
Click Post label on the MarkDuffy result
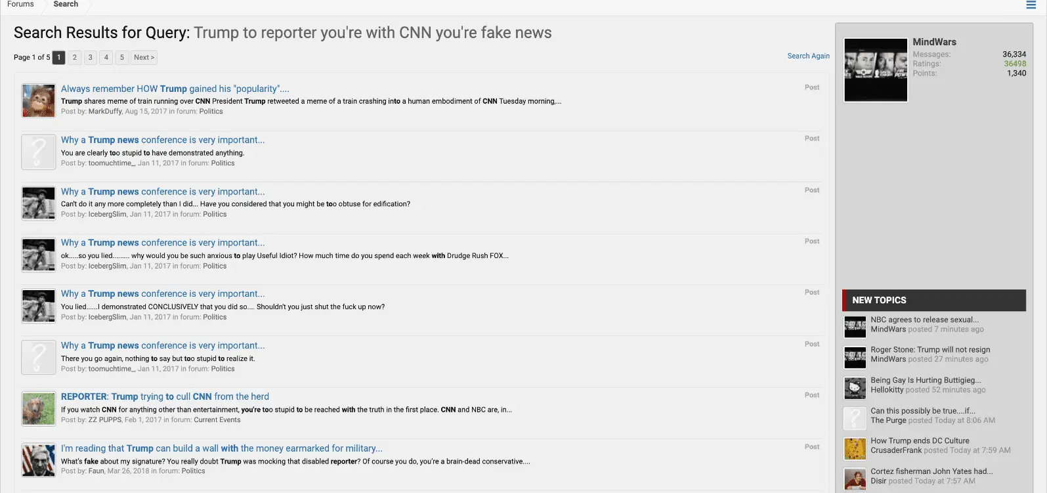pos(812,87)
